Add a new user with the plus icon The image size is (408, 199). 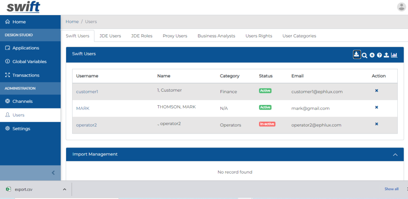click(372, 55)
